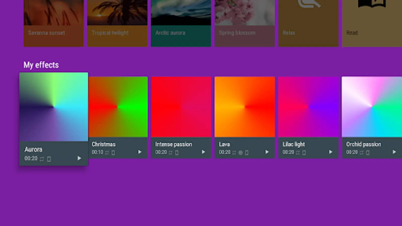Click the Christmas effect title
Screen dimensions: 402x226
(104, 144)
